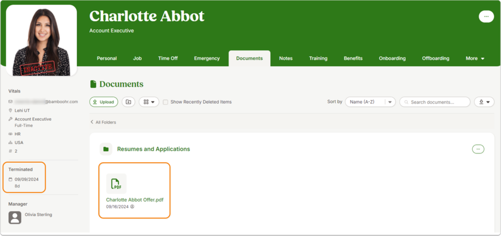The image size is (501, 236).
Task: Click the Documents heading file icon
Action: point(93,84)
